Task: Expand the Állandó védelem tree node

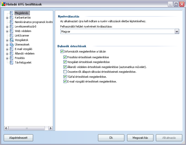Action: pyautogui.click(x=7, y=54)
